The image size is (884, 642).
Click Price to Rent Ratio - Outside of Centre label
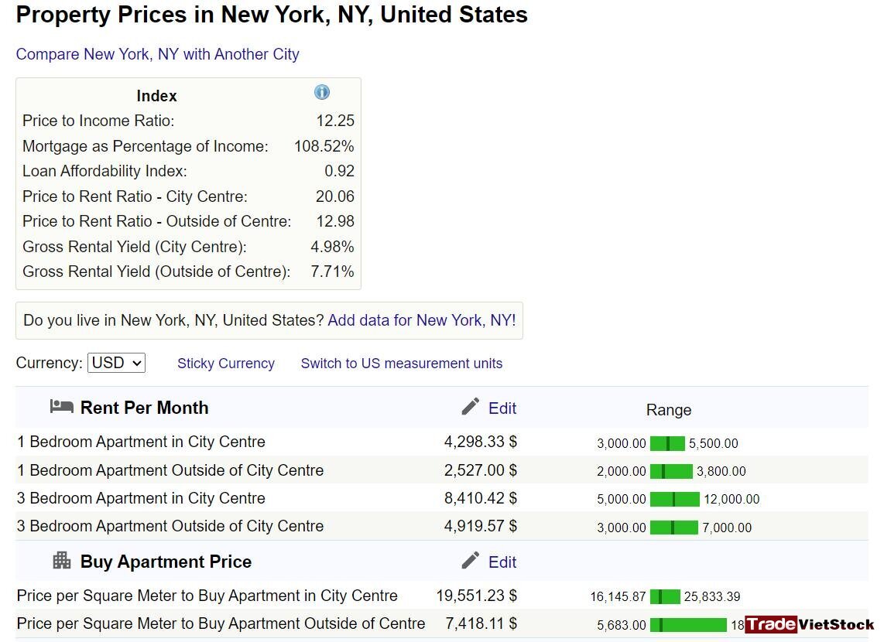click(x=156, y=221)
